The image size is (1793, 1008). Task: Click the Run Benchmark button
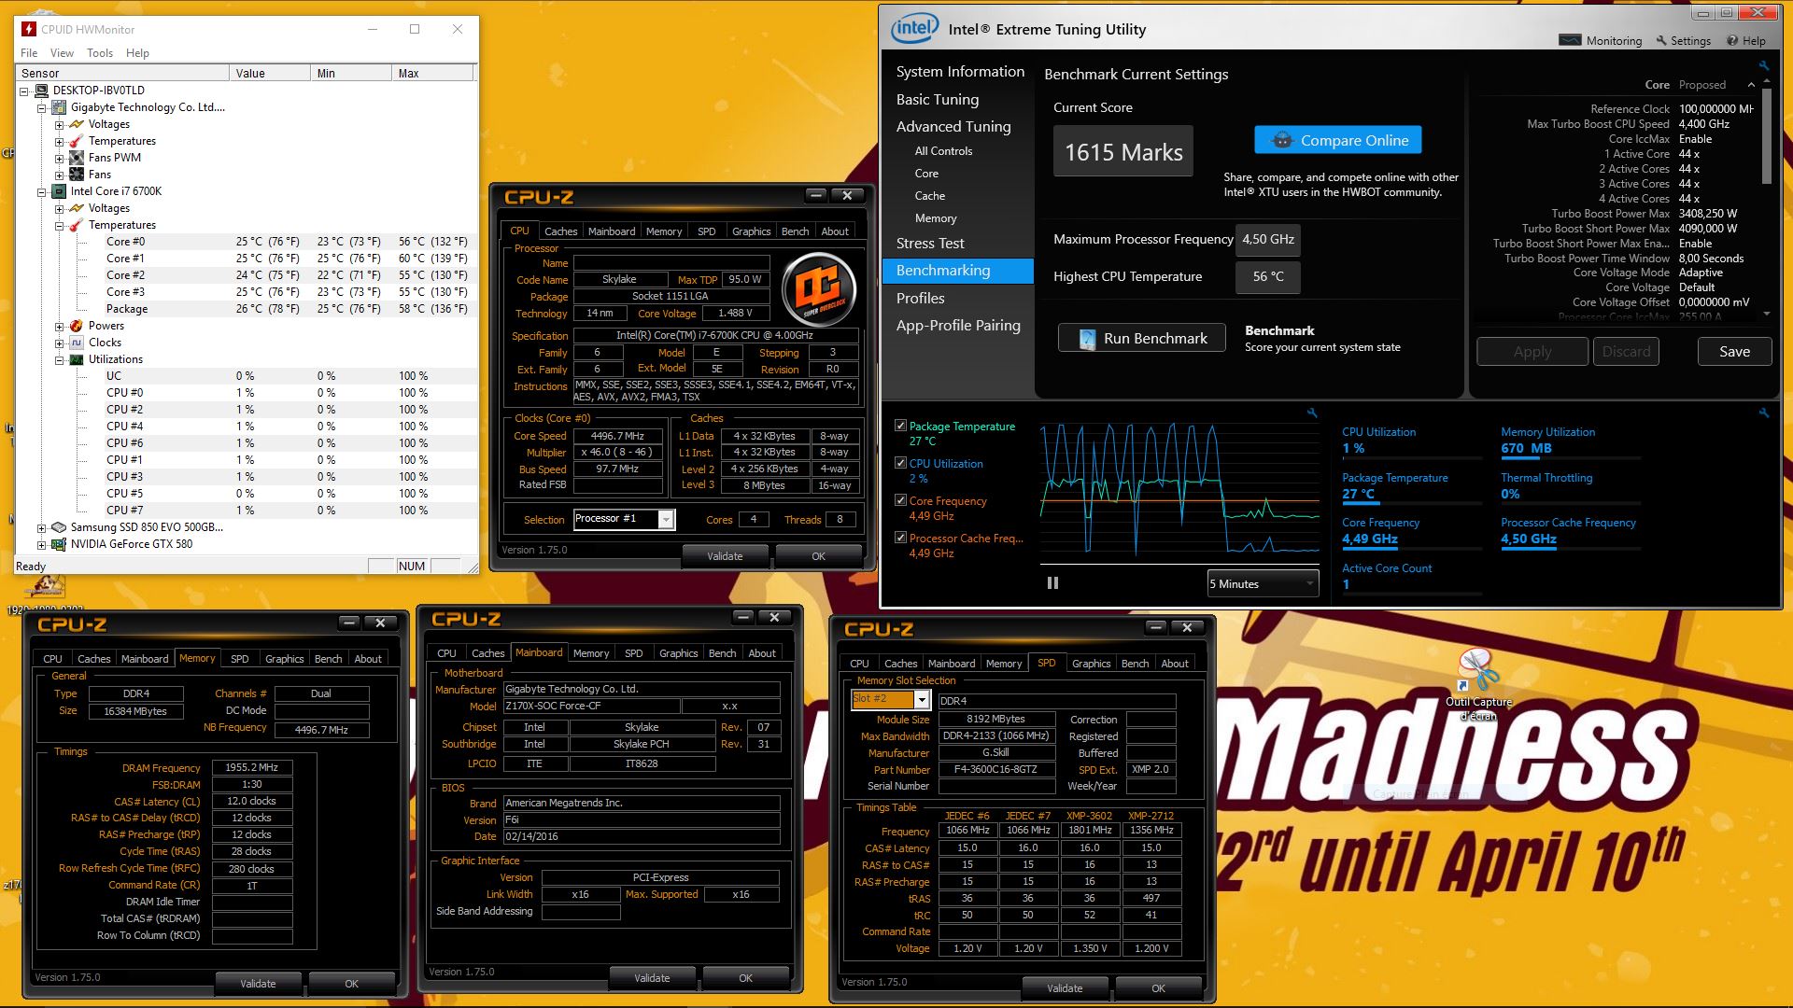coord(1141,339)
